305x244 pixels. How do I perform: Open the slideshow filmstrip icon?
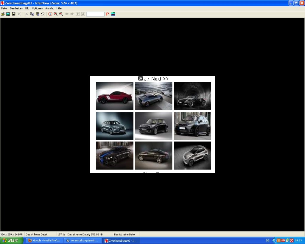[8, 14]
